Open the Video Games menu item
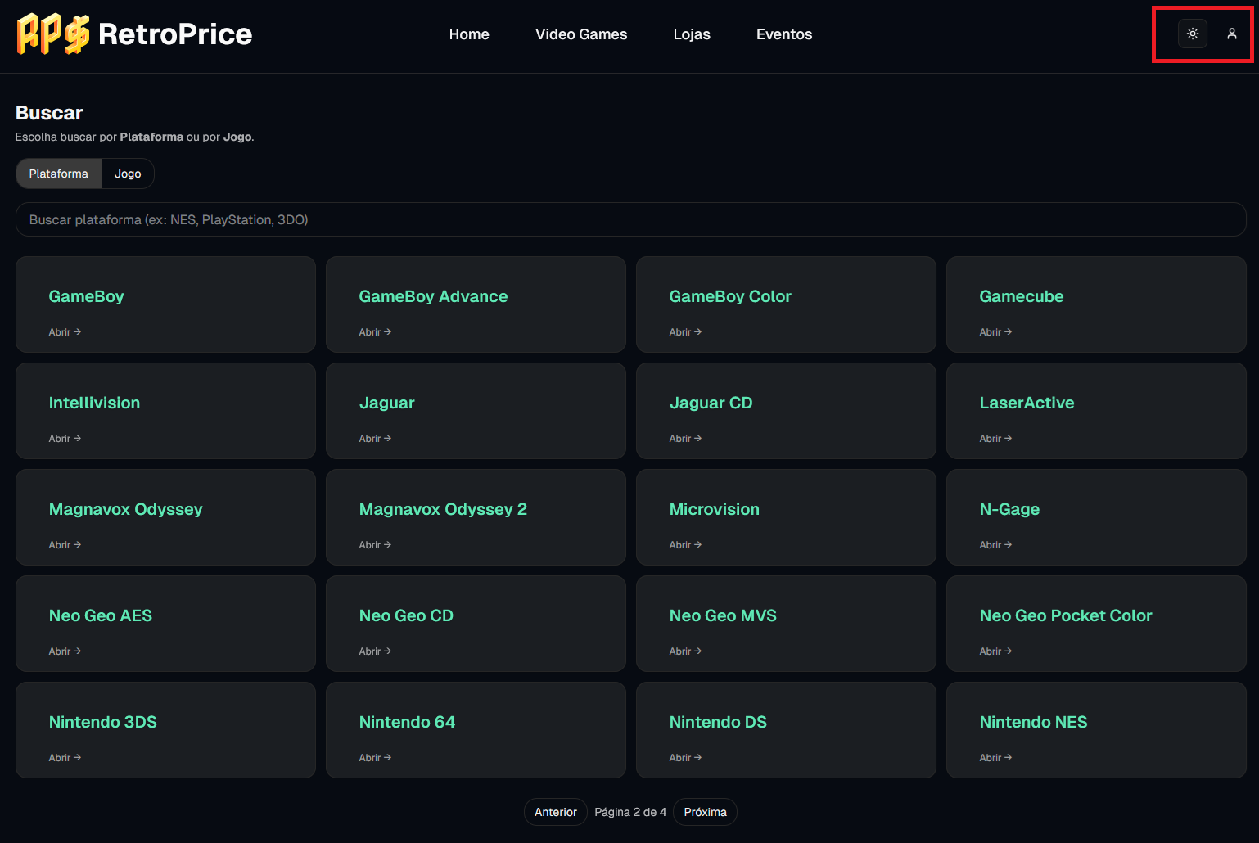This screenshot has width=1259, height=843. tap(580, 34)
